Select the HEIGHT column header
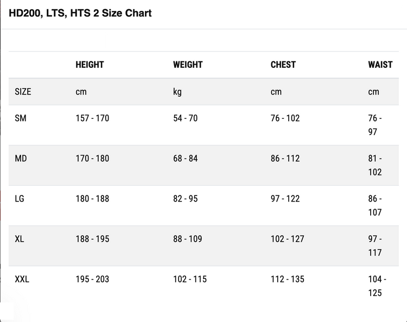Image resolution: width=407 pixels, height=322 pixels. click(x=90, y=65)
